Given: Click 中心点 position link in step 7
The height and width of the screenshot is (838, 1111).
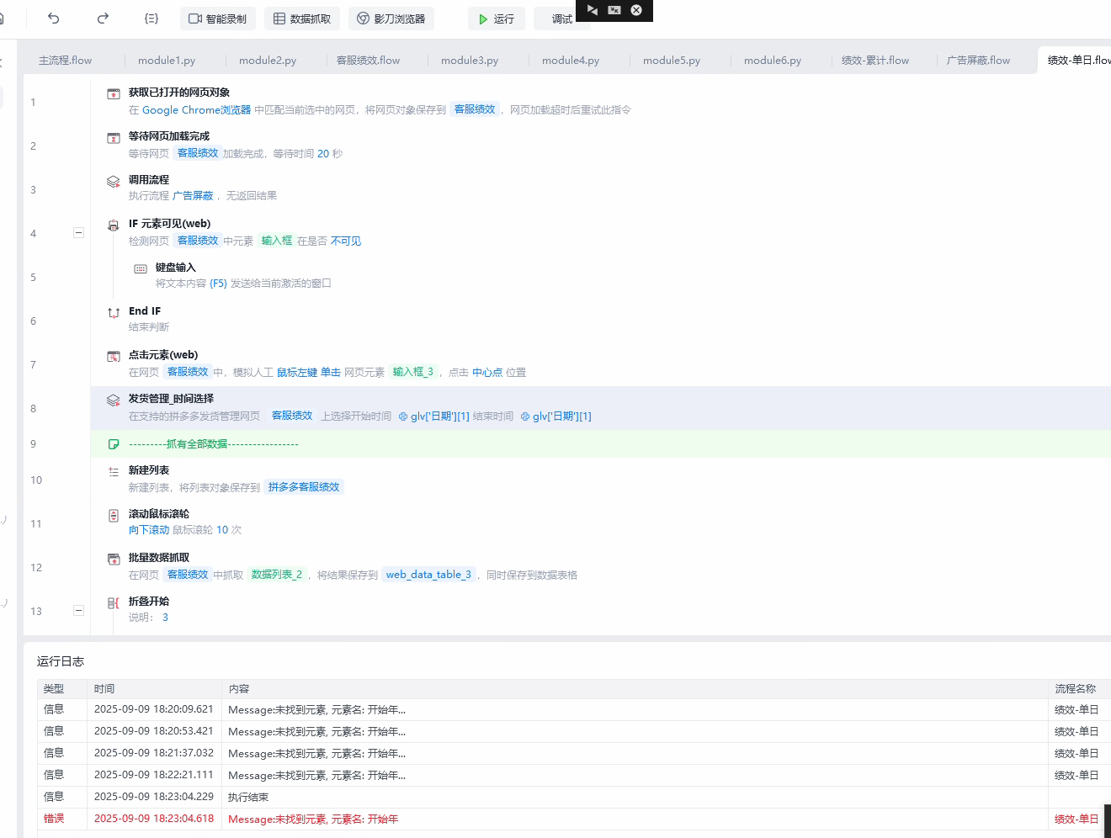Looking at the screenshot, I should [487, 373].
